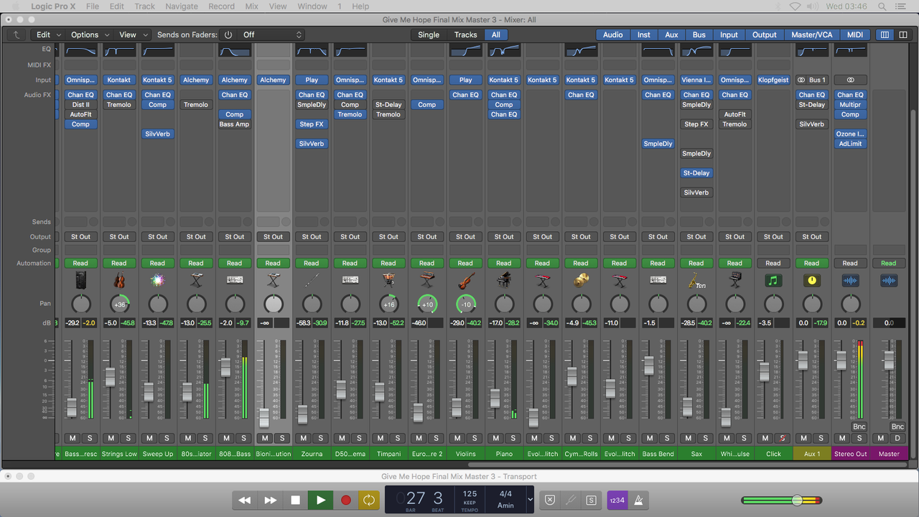The width and height of the screenshot is (919, 517).
Task: Click the mixer back-arrow button top left
Action: (17, 34)
